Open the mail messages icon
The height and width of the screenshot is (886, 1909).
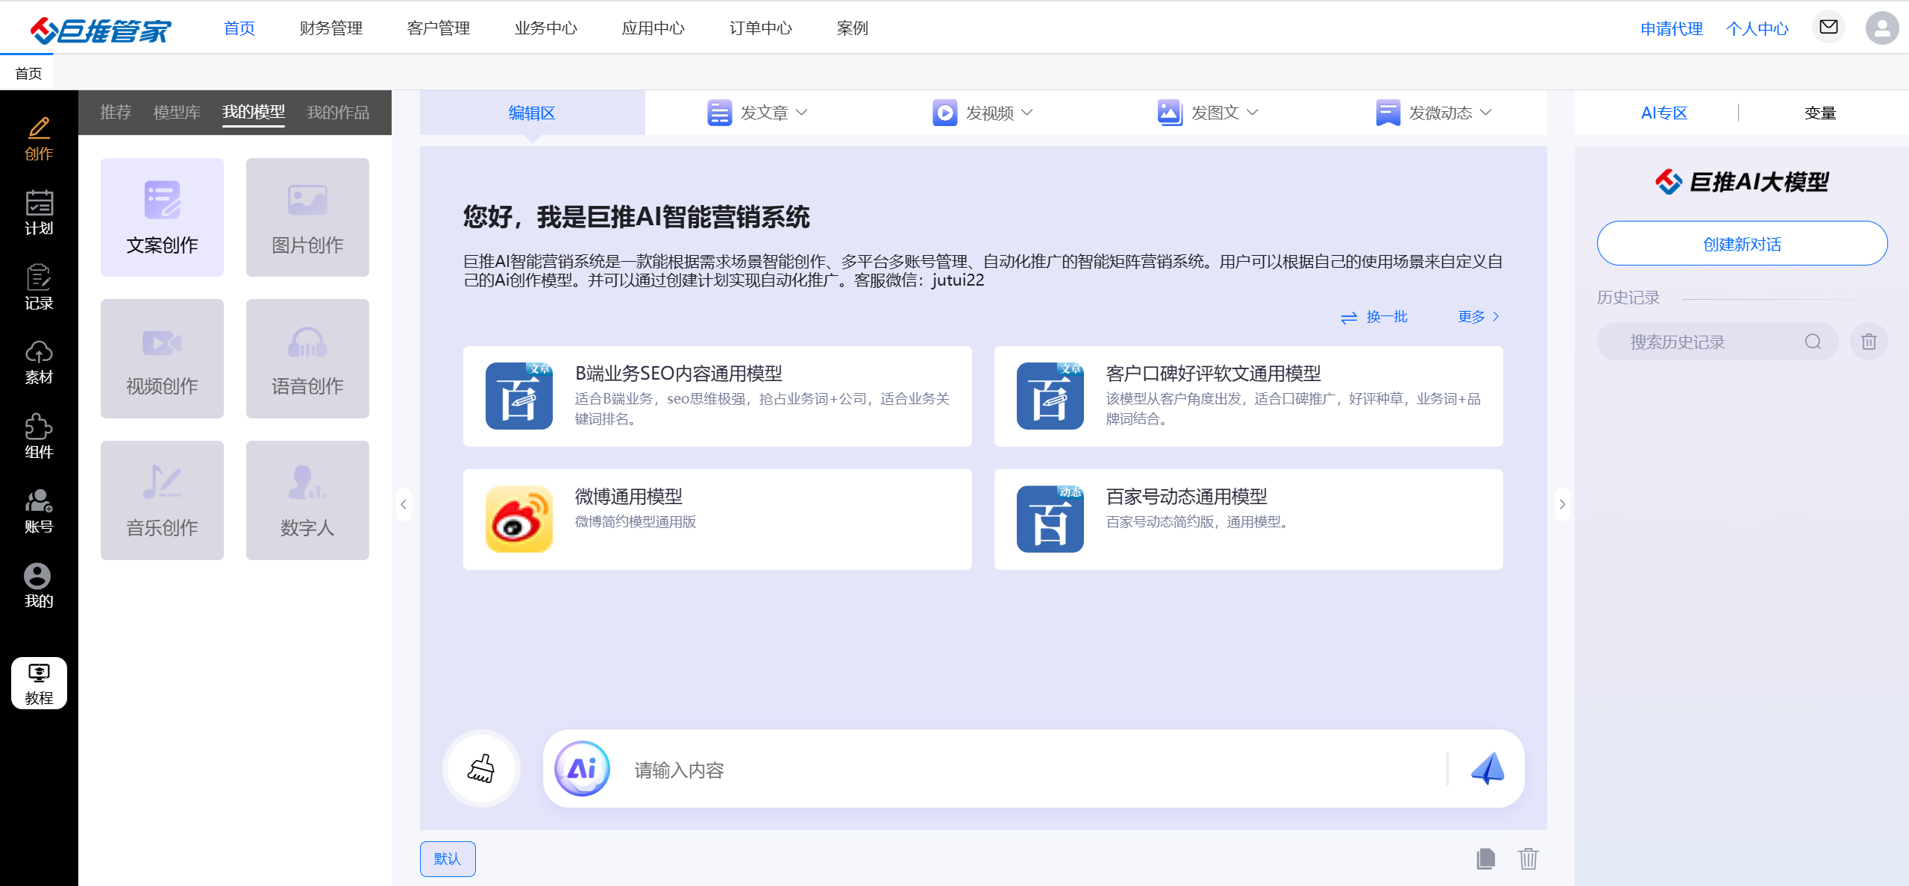coord(1828,28)
